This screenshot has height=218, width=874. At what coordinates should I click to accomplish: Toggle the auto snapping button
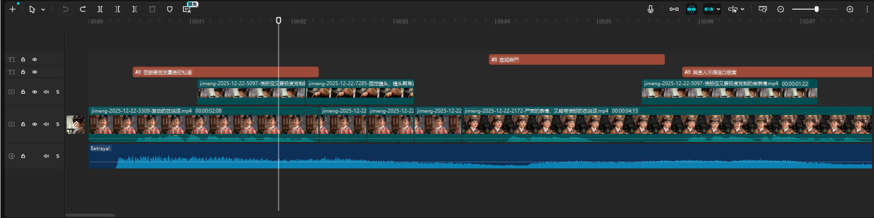691,9
